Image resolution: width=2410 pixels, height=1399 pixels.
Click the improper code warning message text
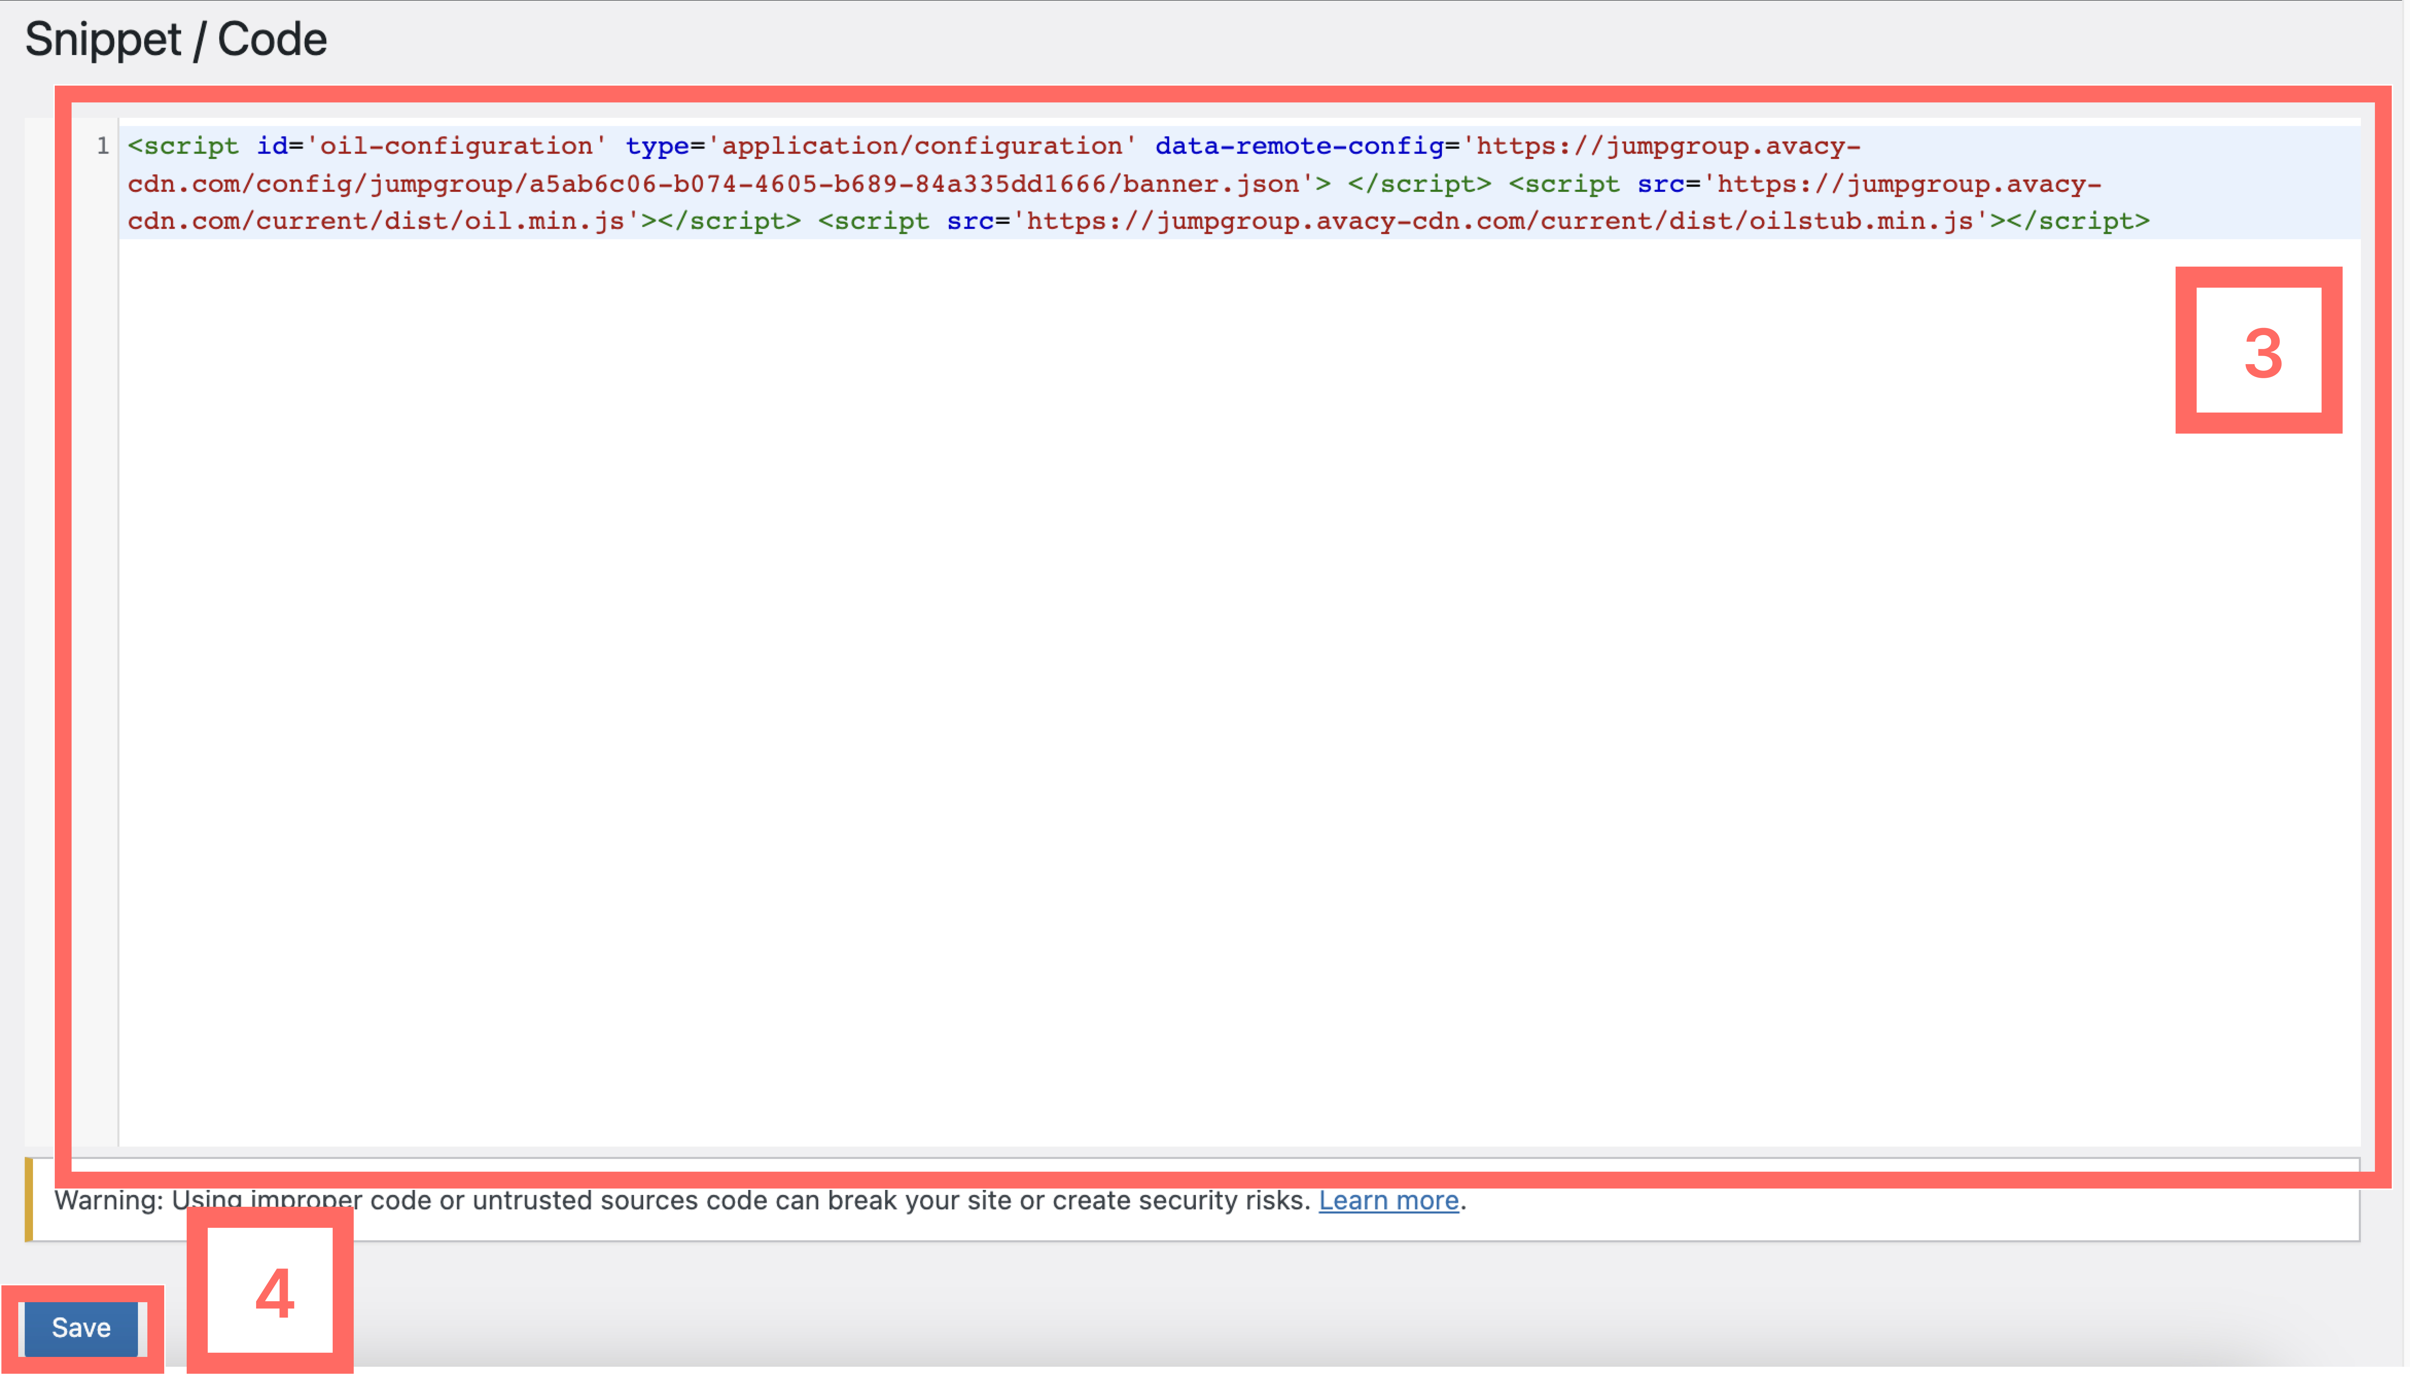click(761, 1201)
